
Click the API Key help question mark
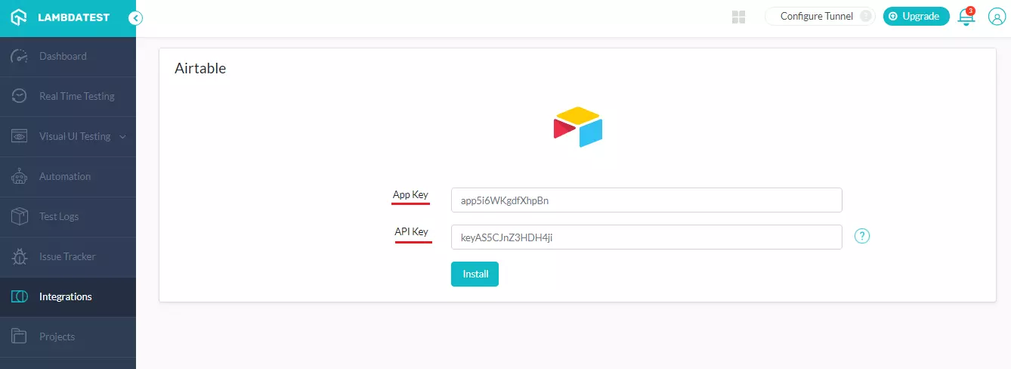click(x=862, y=236)
